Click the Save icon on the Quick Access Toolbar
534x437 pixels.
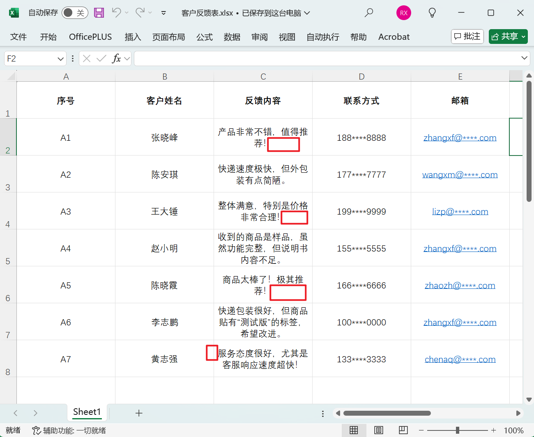click(x=99, y=13)
